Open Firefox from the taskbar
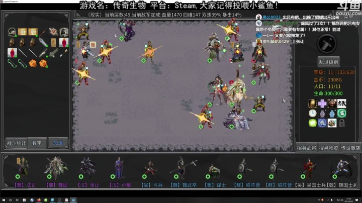Image resolution: width=362 pixels, height=203 pixels. [39, 200]
